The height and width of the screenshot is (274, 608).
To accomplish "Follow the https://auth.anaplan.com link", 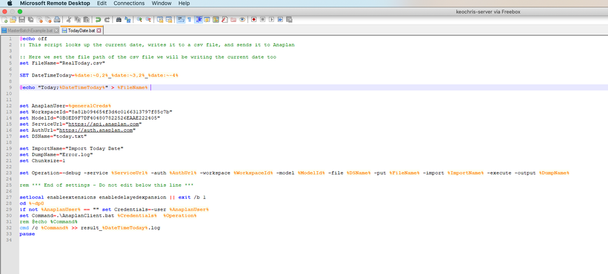I will 97,131.
